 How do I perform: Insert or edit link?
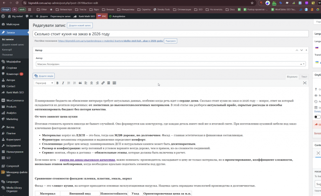click(103, 83)
